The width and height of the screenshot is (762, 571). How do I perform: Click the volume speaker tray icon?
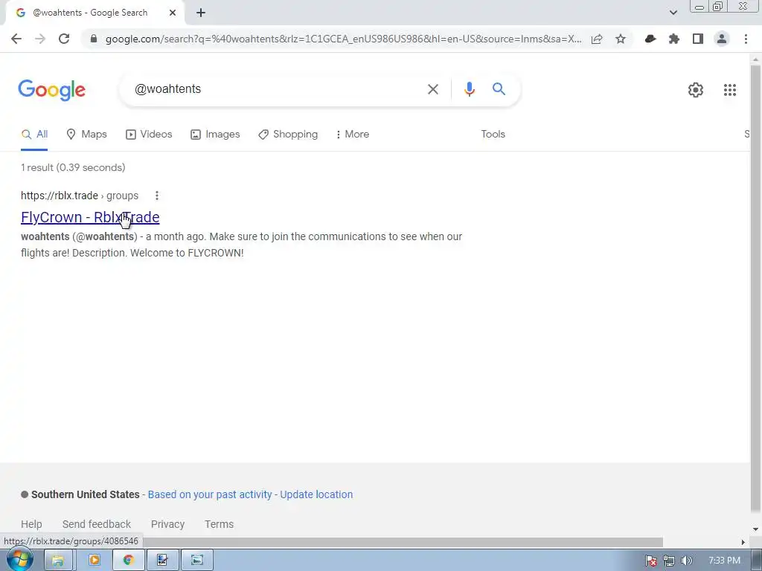(686, 561)
